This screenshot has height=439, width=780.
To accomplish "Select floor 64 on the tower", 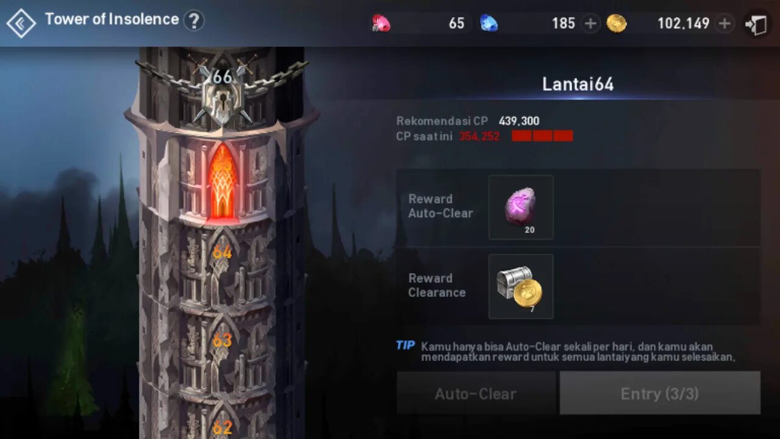I will (222, 252).
